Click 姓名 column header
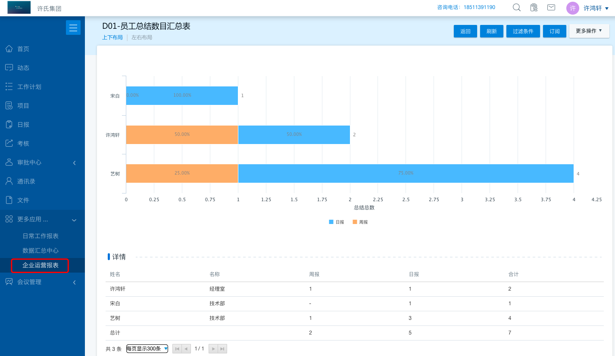615x356 pixels. point(115,274)
